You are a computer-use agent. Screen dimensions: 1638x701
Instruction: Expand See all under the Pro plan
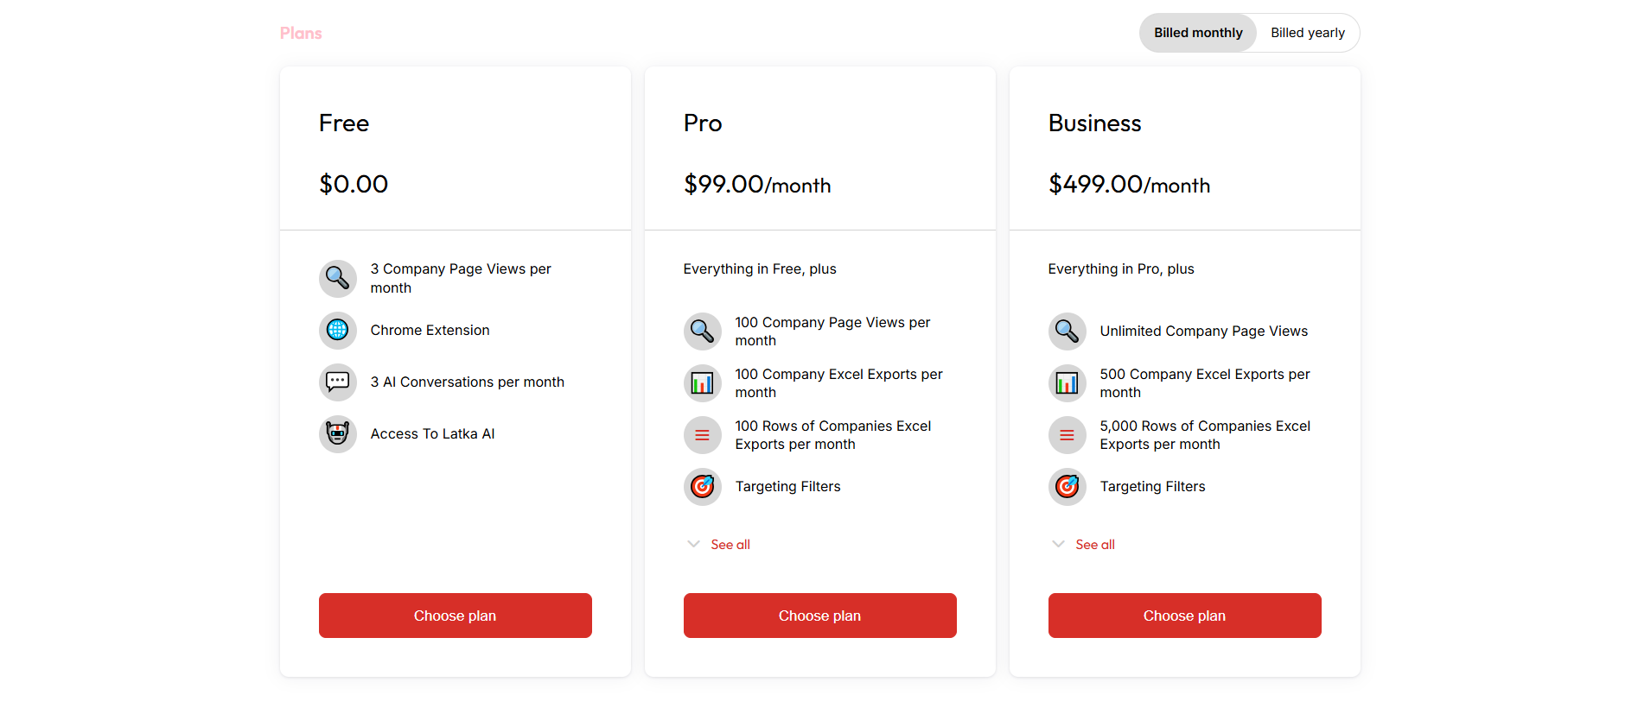(x=730, y=545)
